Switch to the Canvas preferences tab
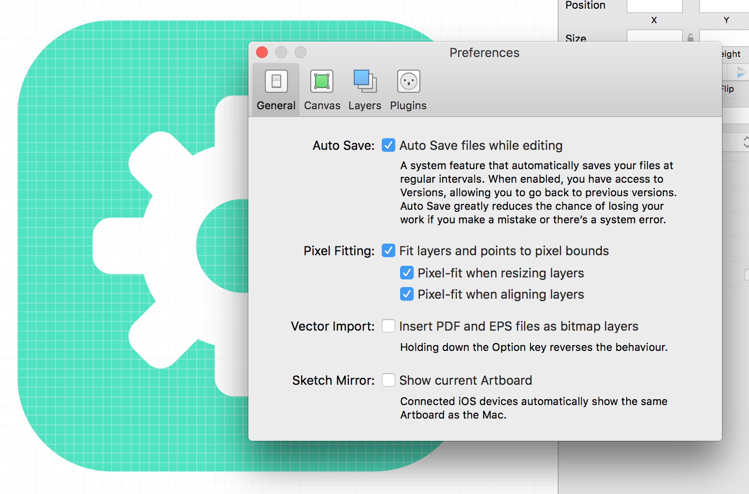This screenshot has width=749, height=494. pos(322,90)
